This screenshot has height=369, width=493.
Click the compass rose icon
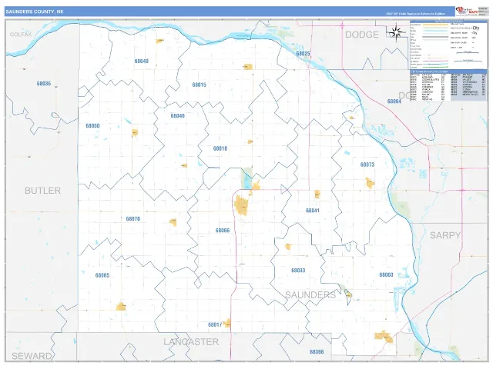[397, 32]
